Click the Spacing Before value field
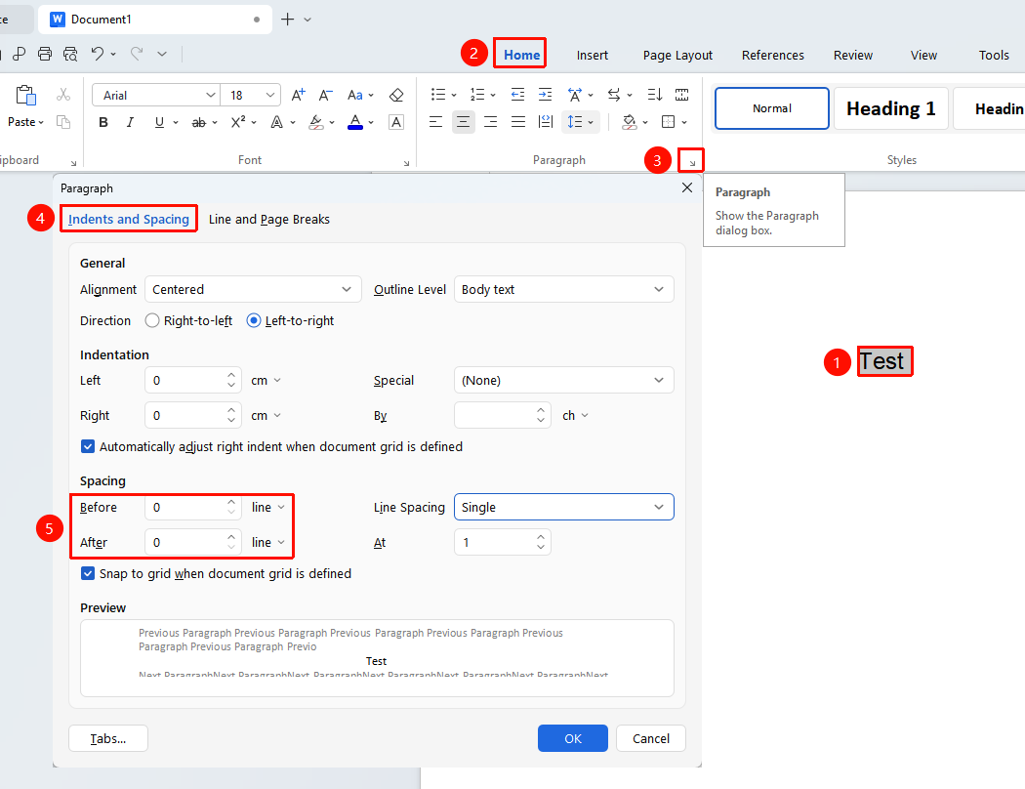The width and height of the screenshot is (1025, 789). 193,507
